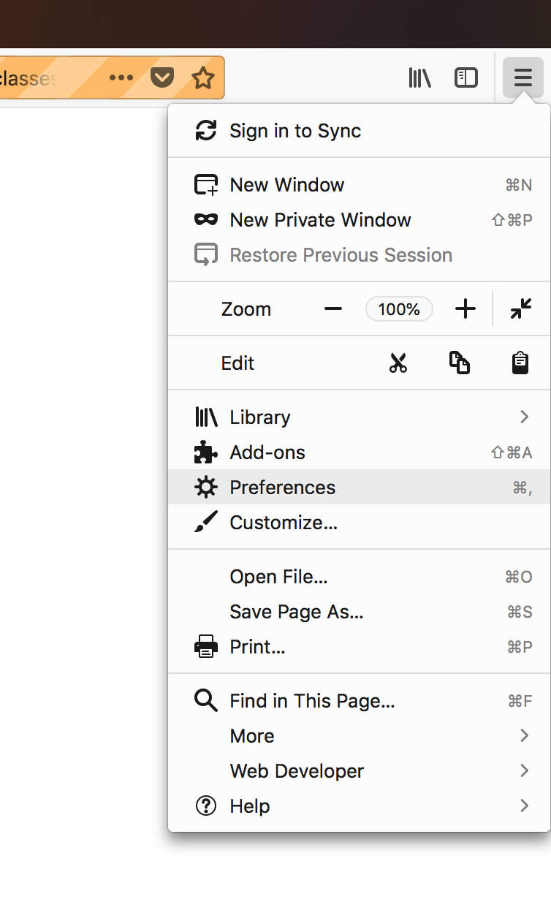Click the Copy icon in Edit row
The image size is (551, 902).
point(459,363)
